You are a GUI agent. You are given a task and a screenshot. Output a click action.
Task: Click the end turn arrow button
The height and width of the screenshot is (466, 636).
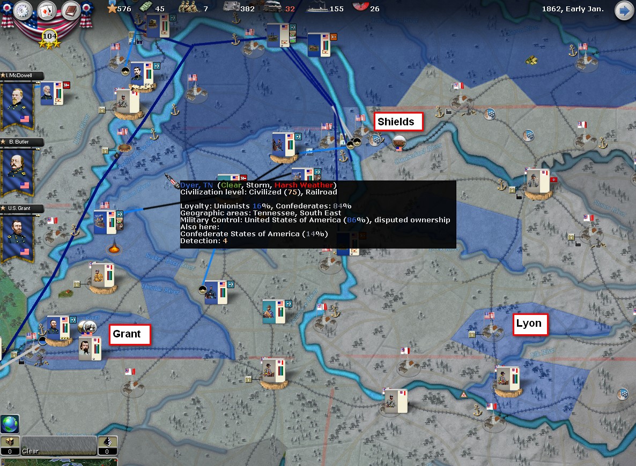[x=624, y=10]
